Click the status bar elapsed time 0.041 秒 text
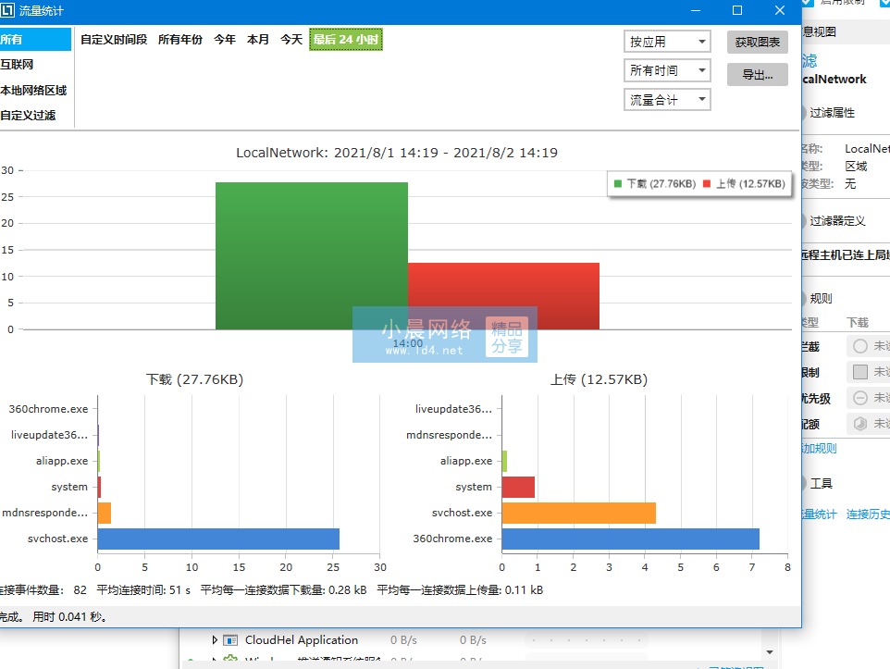The image size is (890, 669). (69, 617)
